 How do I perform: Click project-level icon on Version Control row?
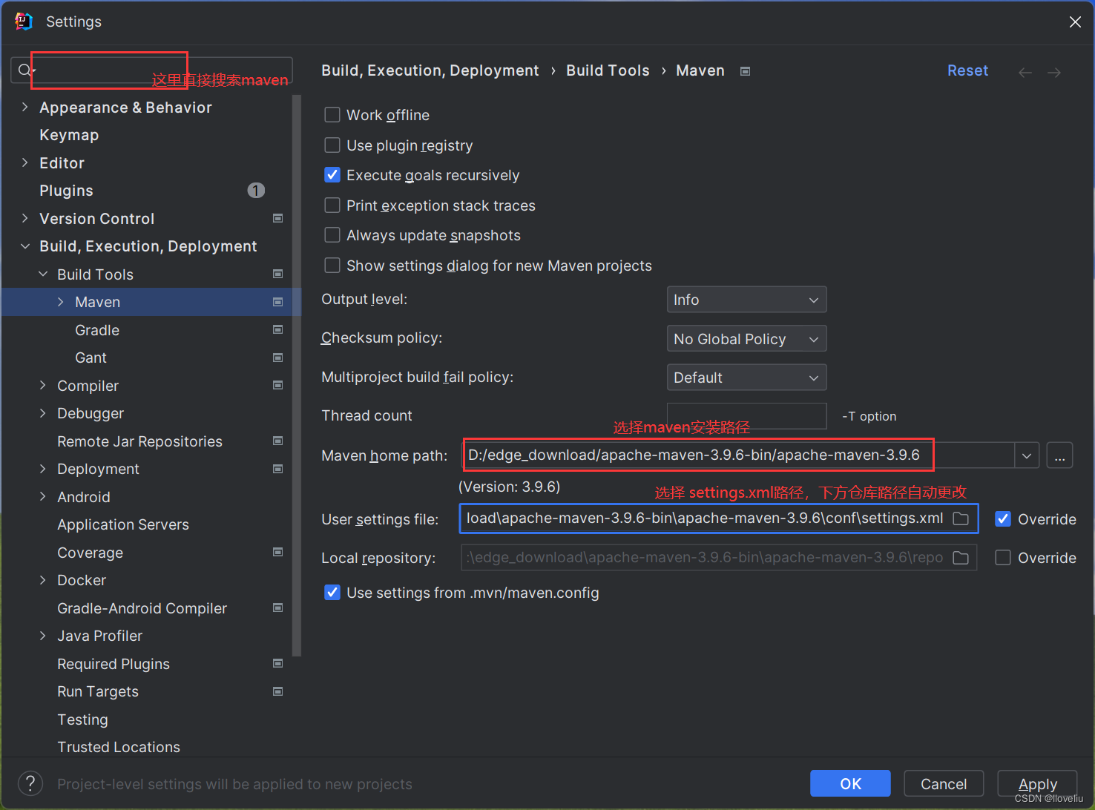[278, 218]
